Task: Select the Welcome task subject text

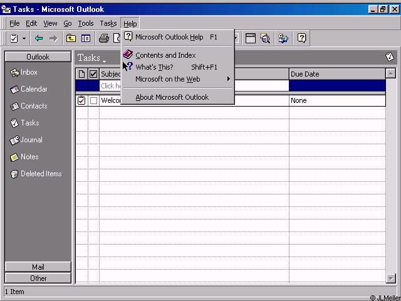Action: click(111, 100)
